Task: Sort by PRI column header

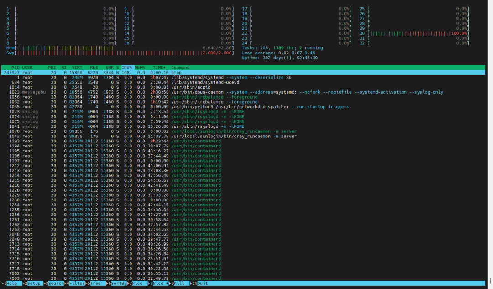Action: click(x=52, y=68)
